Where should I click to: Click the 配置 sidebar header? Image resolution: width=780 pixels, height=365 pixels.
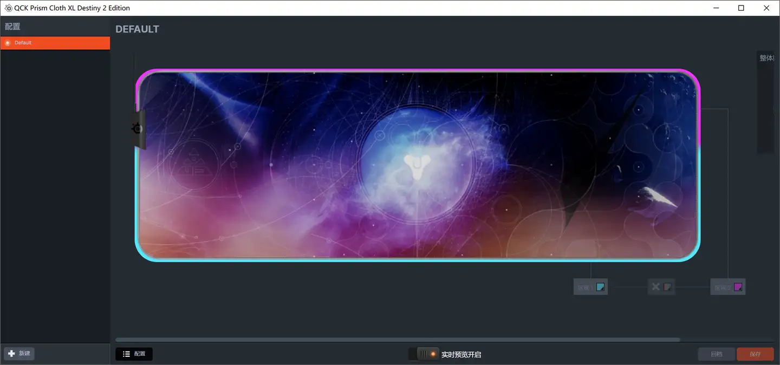click(12, 26)
